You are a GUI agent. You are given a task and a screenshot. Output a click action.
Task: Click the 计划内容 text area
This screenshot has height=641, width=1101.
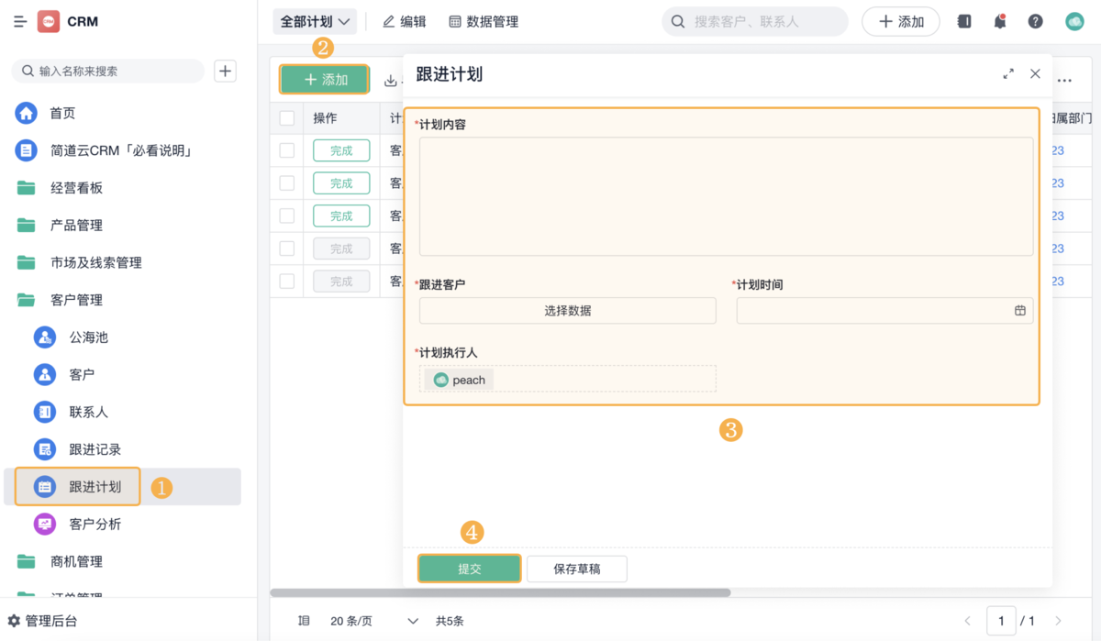coord(725,196)
